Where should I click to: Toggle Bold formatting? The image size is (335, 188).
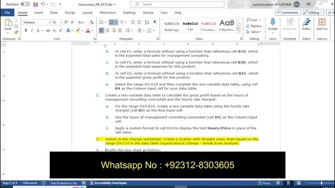point(26,30)
